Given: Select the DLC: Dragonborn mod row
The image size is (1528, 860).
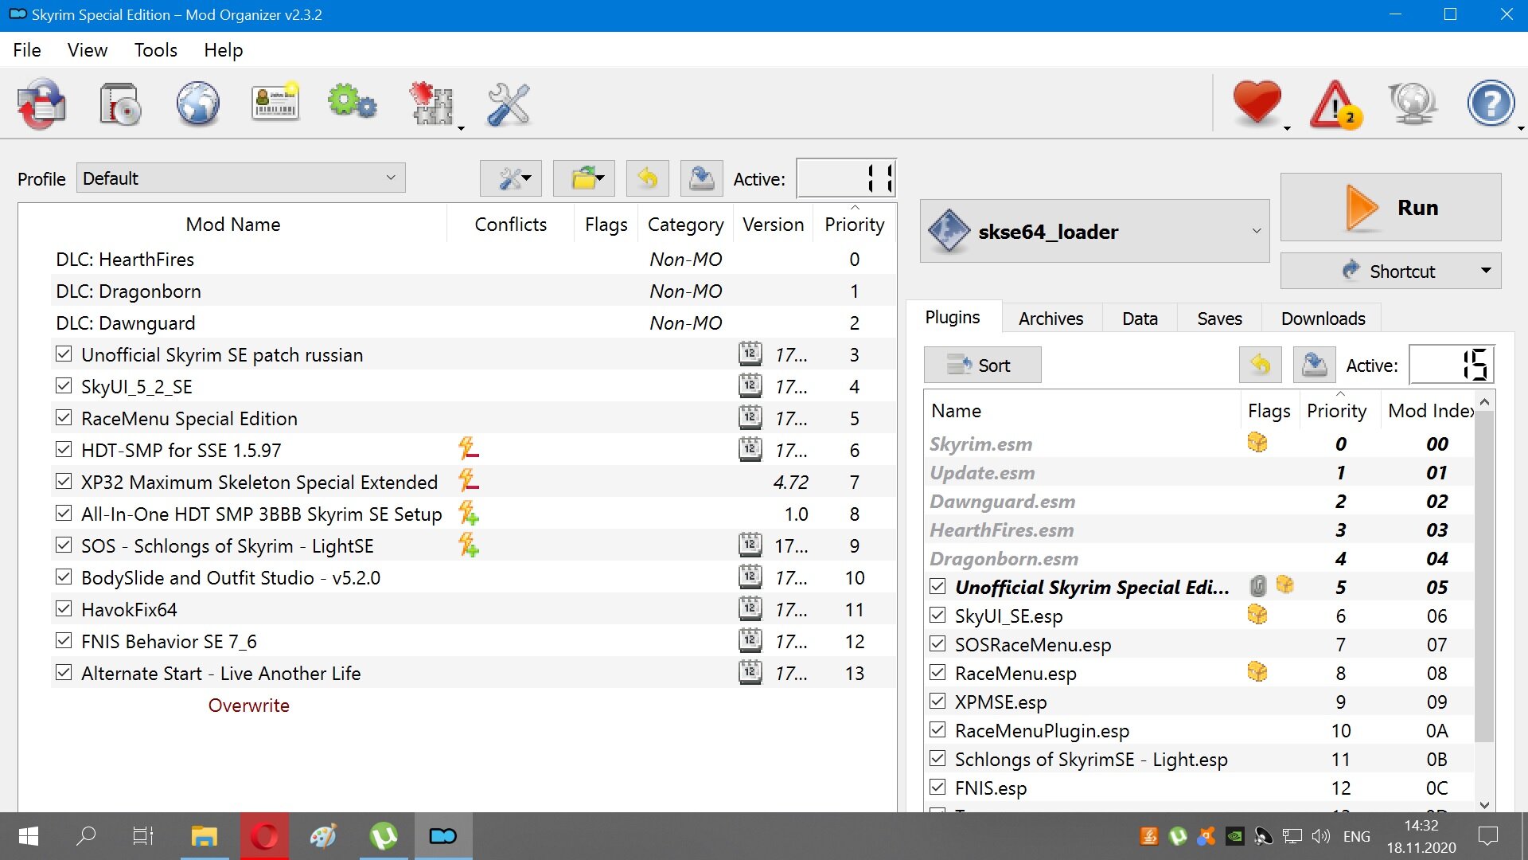Looking at the screenshot, I should coord(473,291).
